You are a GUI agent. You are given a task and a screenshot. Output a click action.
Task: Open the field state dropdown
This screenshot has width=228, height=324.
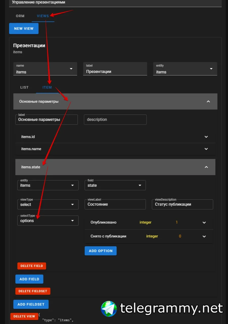(140, 185)
